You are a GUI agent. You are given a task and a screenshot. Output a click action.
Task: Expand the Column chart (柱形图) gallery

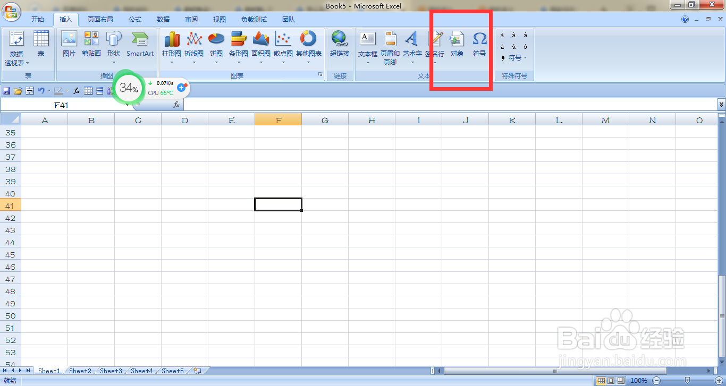pos(172,48)
